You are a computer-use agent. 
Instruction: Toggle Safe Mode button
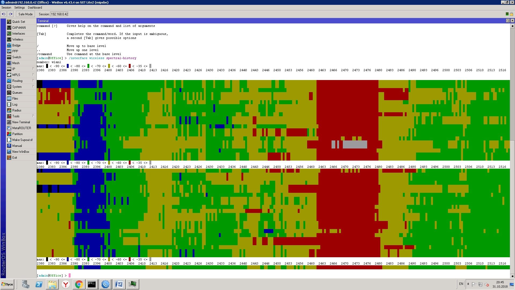click(x=25, y=14)
